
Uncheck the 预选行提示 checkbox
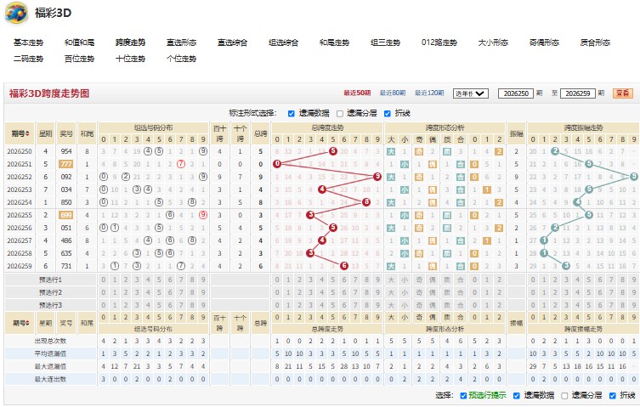463,396
